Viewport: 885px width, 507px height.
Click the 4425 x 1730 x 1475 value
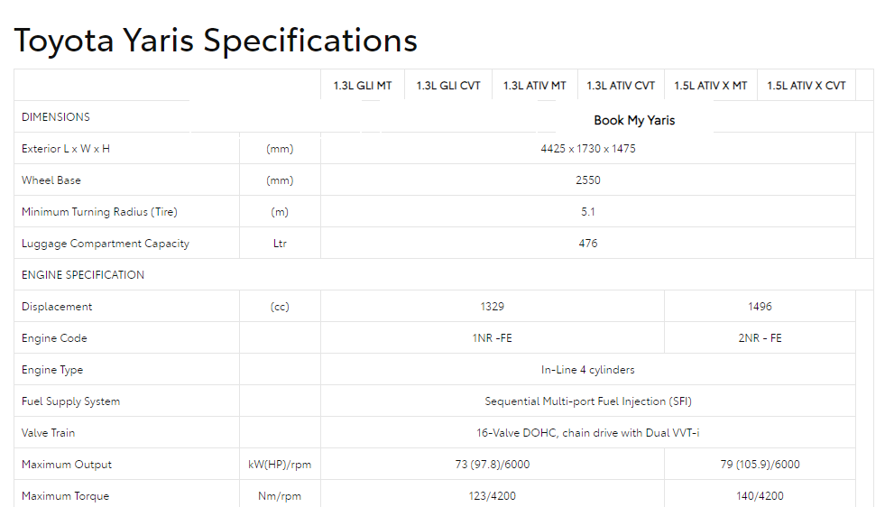[588, 149]
